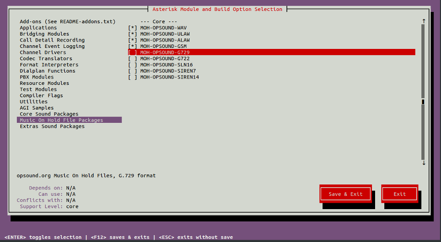This screenshot has height=242, width=441.
Task: Open Format Interpreters category
Action: [x=49, y=65]
